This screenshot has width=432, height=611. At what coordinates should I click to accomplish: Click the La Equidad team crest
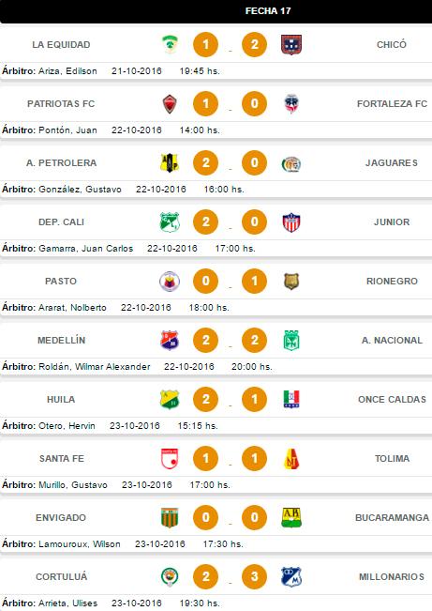point(170,44)
